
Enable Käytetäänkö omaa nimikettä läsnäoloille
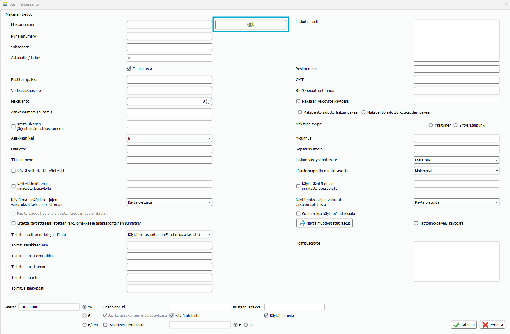coord(14,186)
